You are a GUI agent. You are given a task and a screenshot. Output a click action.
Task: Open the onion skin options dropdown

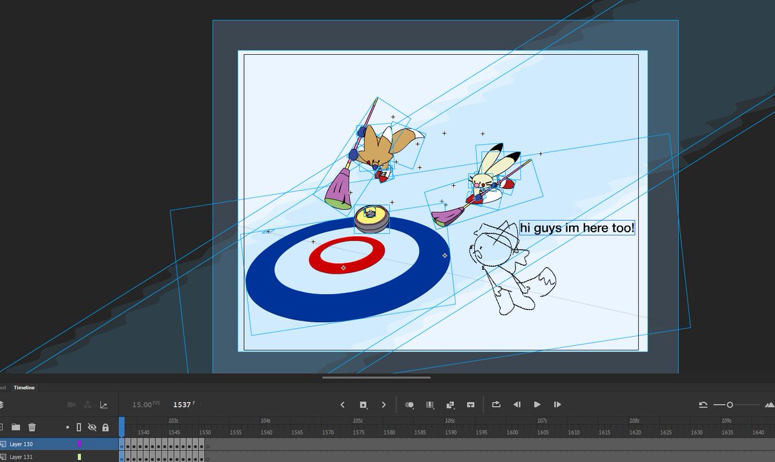click(413, 408)
